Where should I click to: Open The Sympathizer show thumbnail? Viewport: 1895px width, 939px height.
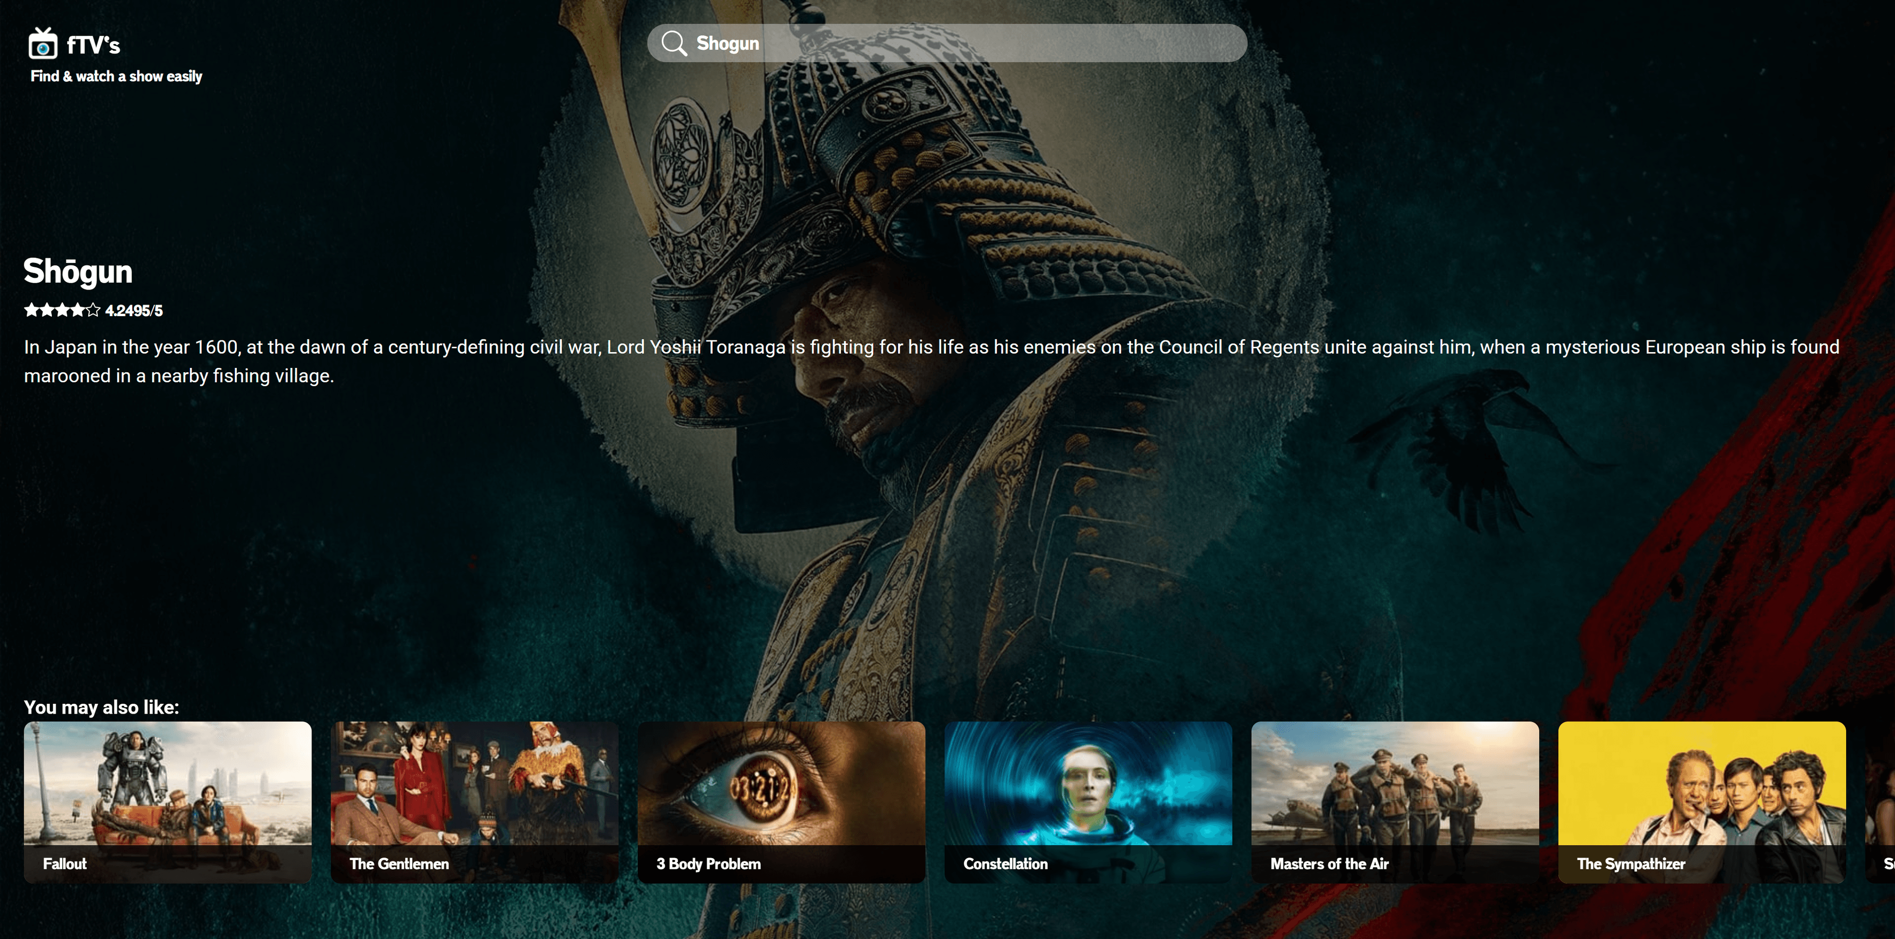pyautogui.click(x=1702, y=802)
